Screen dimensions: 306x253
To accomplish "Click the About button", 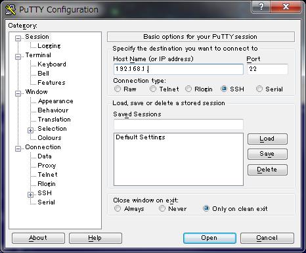I will pos(38,238).
